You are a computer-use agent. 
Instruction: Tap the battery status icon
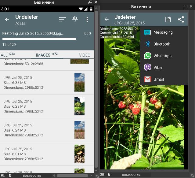point(91,9)
